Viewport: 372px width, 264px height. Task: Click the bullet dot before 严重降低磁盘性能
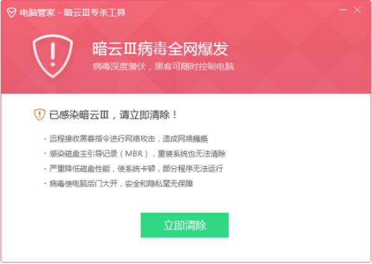coord(45,169)
